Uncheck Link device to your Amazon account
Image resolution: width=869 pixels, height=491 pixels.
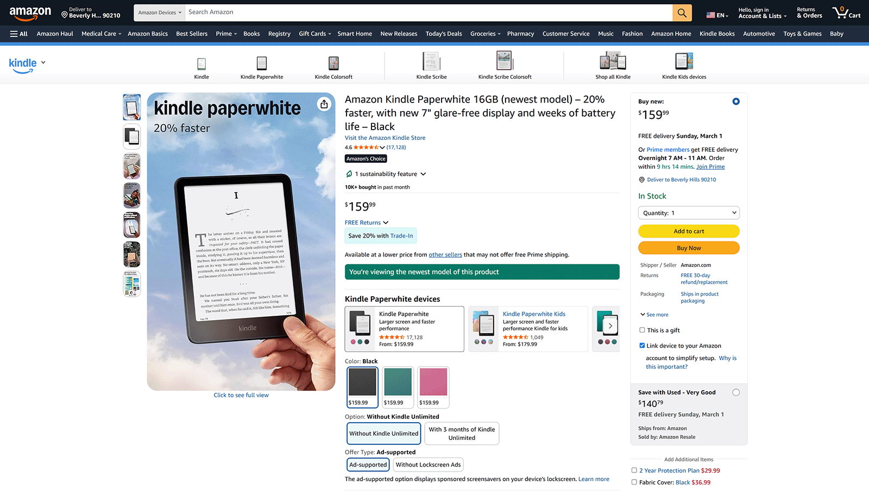tap(641, 345)
